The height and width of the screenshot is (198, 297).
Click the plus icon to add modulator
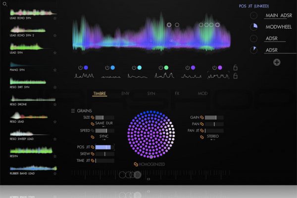(277, 62)
